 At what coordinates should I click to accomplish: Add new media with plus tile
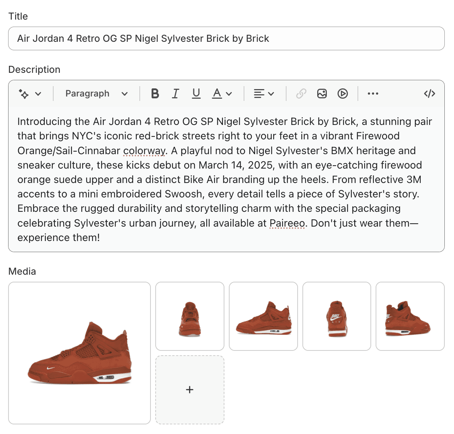[190, 390]
